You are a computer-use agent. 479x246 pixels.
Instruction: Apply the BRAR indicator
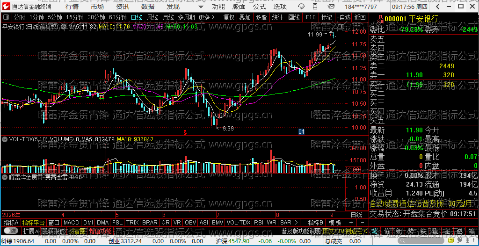[x=150, y=222]
